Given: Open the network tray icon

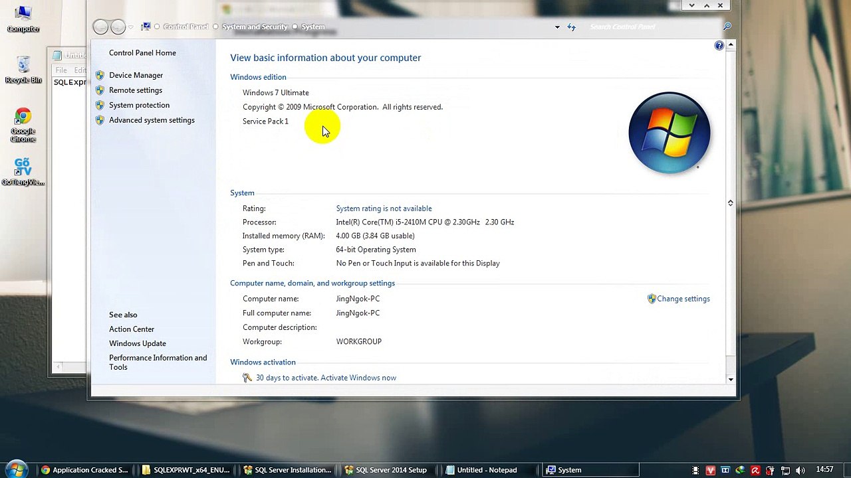Looking at the screenshot, I should point(785,470).
